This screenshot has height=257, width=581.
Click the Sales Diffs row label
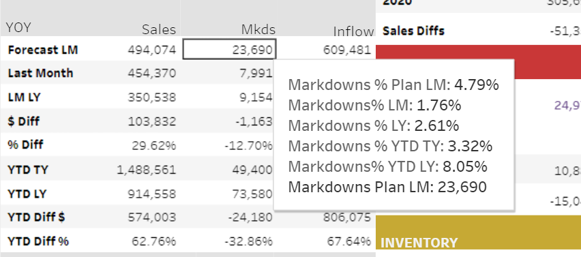(413, 31)
